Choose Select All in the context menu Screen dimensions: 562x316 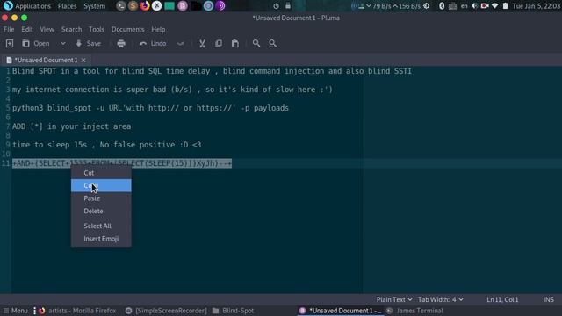click(101, 226)
